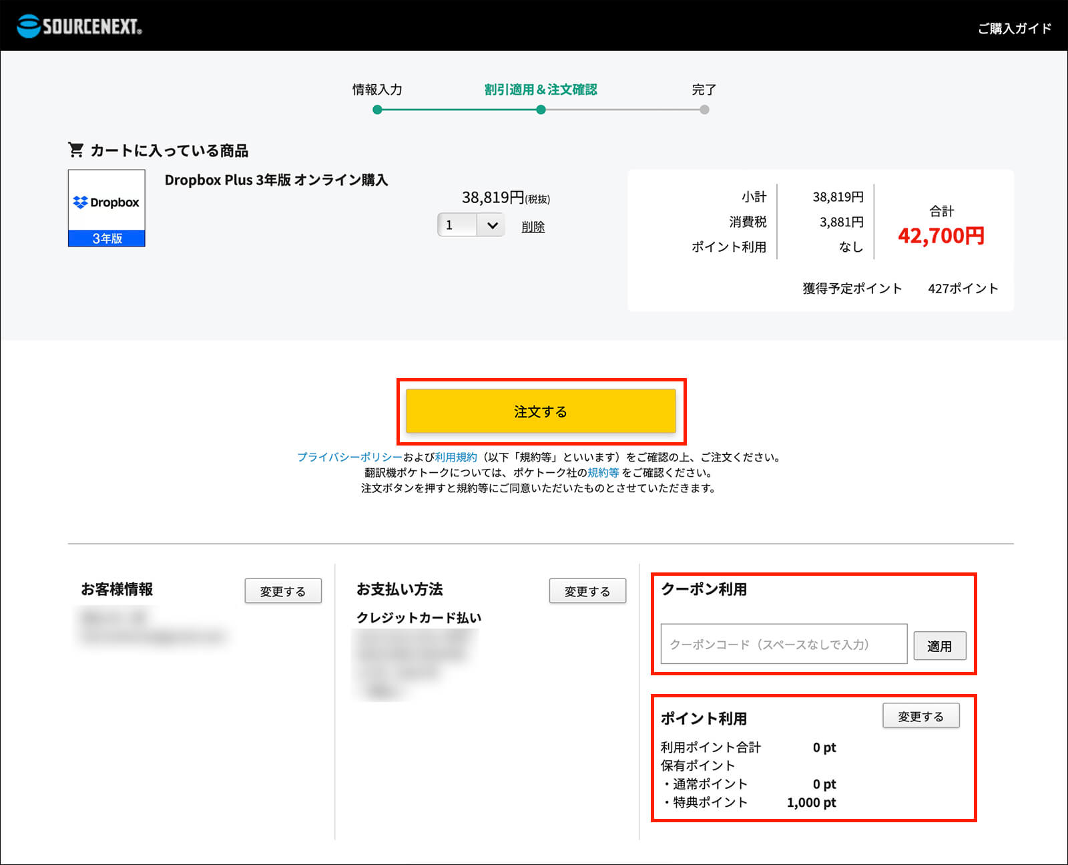
Task: Click the 情報入力 step label
Action: (x=377, y=90)
